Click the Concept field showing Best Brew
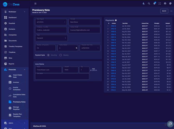 coord(84,22)
